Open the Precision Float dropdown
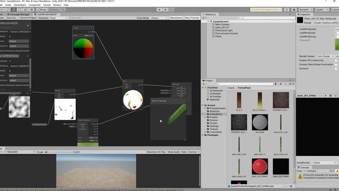The height and width of the screenshot is (191, 339). tap(59, 18)
